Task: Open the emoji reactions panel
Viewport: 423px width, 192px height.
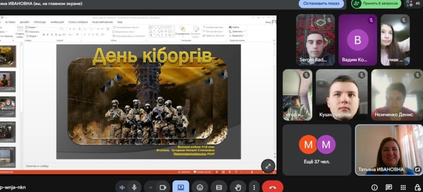Action: 200,187
